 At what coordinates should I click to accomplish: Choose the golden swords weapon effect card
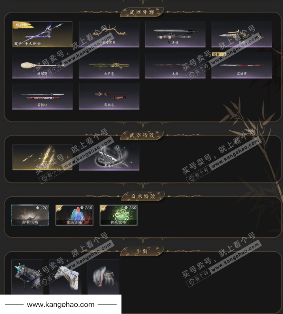coord(42,157)
